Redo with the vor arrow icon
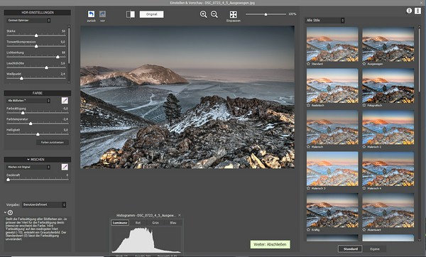The width and height of the screenshot is (426, 257). click(x=102, y=14)
